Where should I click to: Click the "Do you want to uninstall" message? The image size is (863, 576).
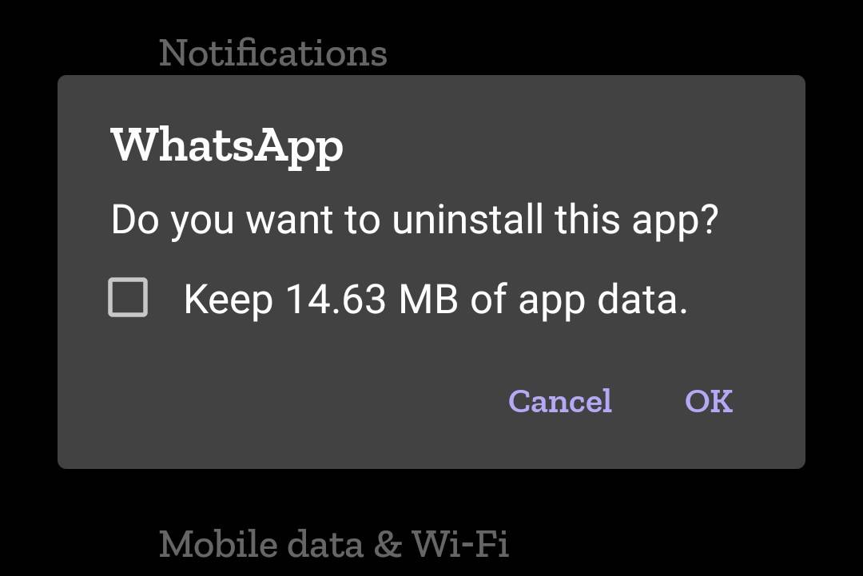point(414,220)
